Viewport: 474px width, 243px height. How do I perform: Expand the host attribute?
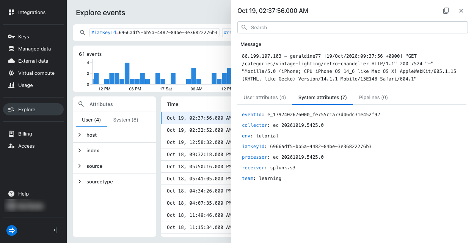tap(115, 135)
